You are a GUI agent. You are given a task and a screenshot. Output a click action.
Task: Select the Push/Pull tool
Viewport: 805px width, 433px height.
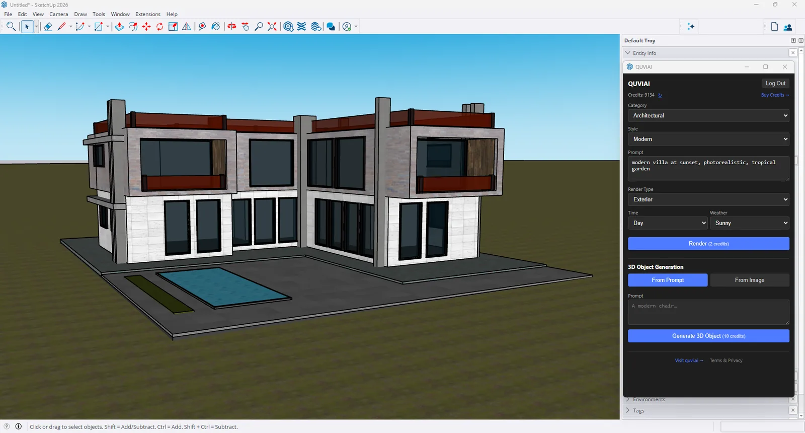(119, 27)
